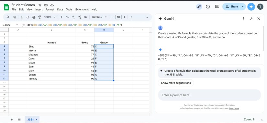Open the Format menu
Screen dimensions: 267x123
(x=50, y=9)
